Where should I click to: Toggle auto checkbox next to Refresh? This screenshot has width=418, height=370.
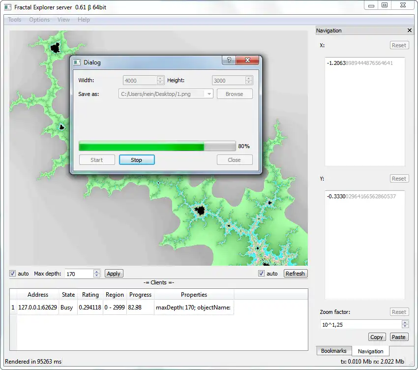pyautogui.click(x=261, y=274)
